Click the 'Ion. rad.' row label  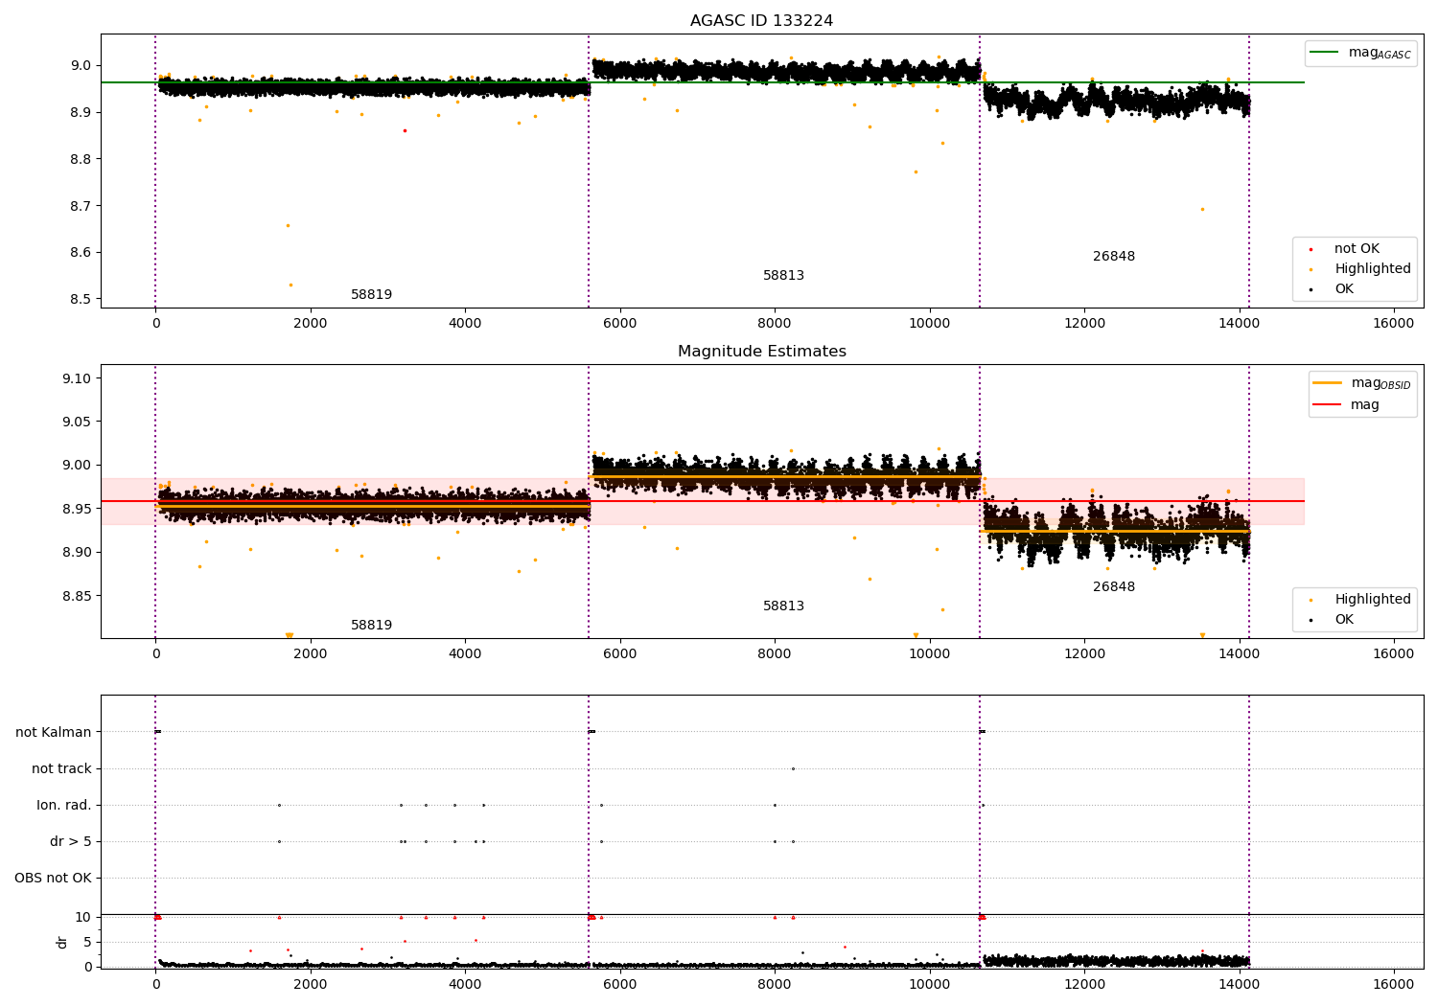click(64, 806)
